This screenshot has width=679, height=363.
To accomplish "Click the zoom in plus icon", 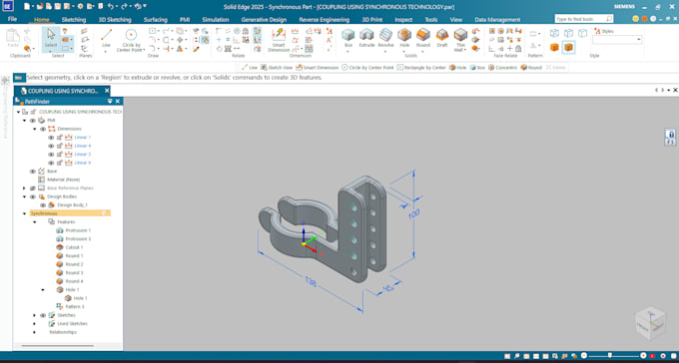I will pos(643,356).
